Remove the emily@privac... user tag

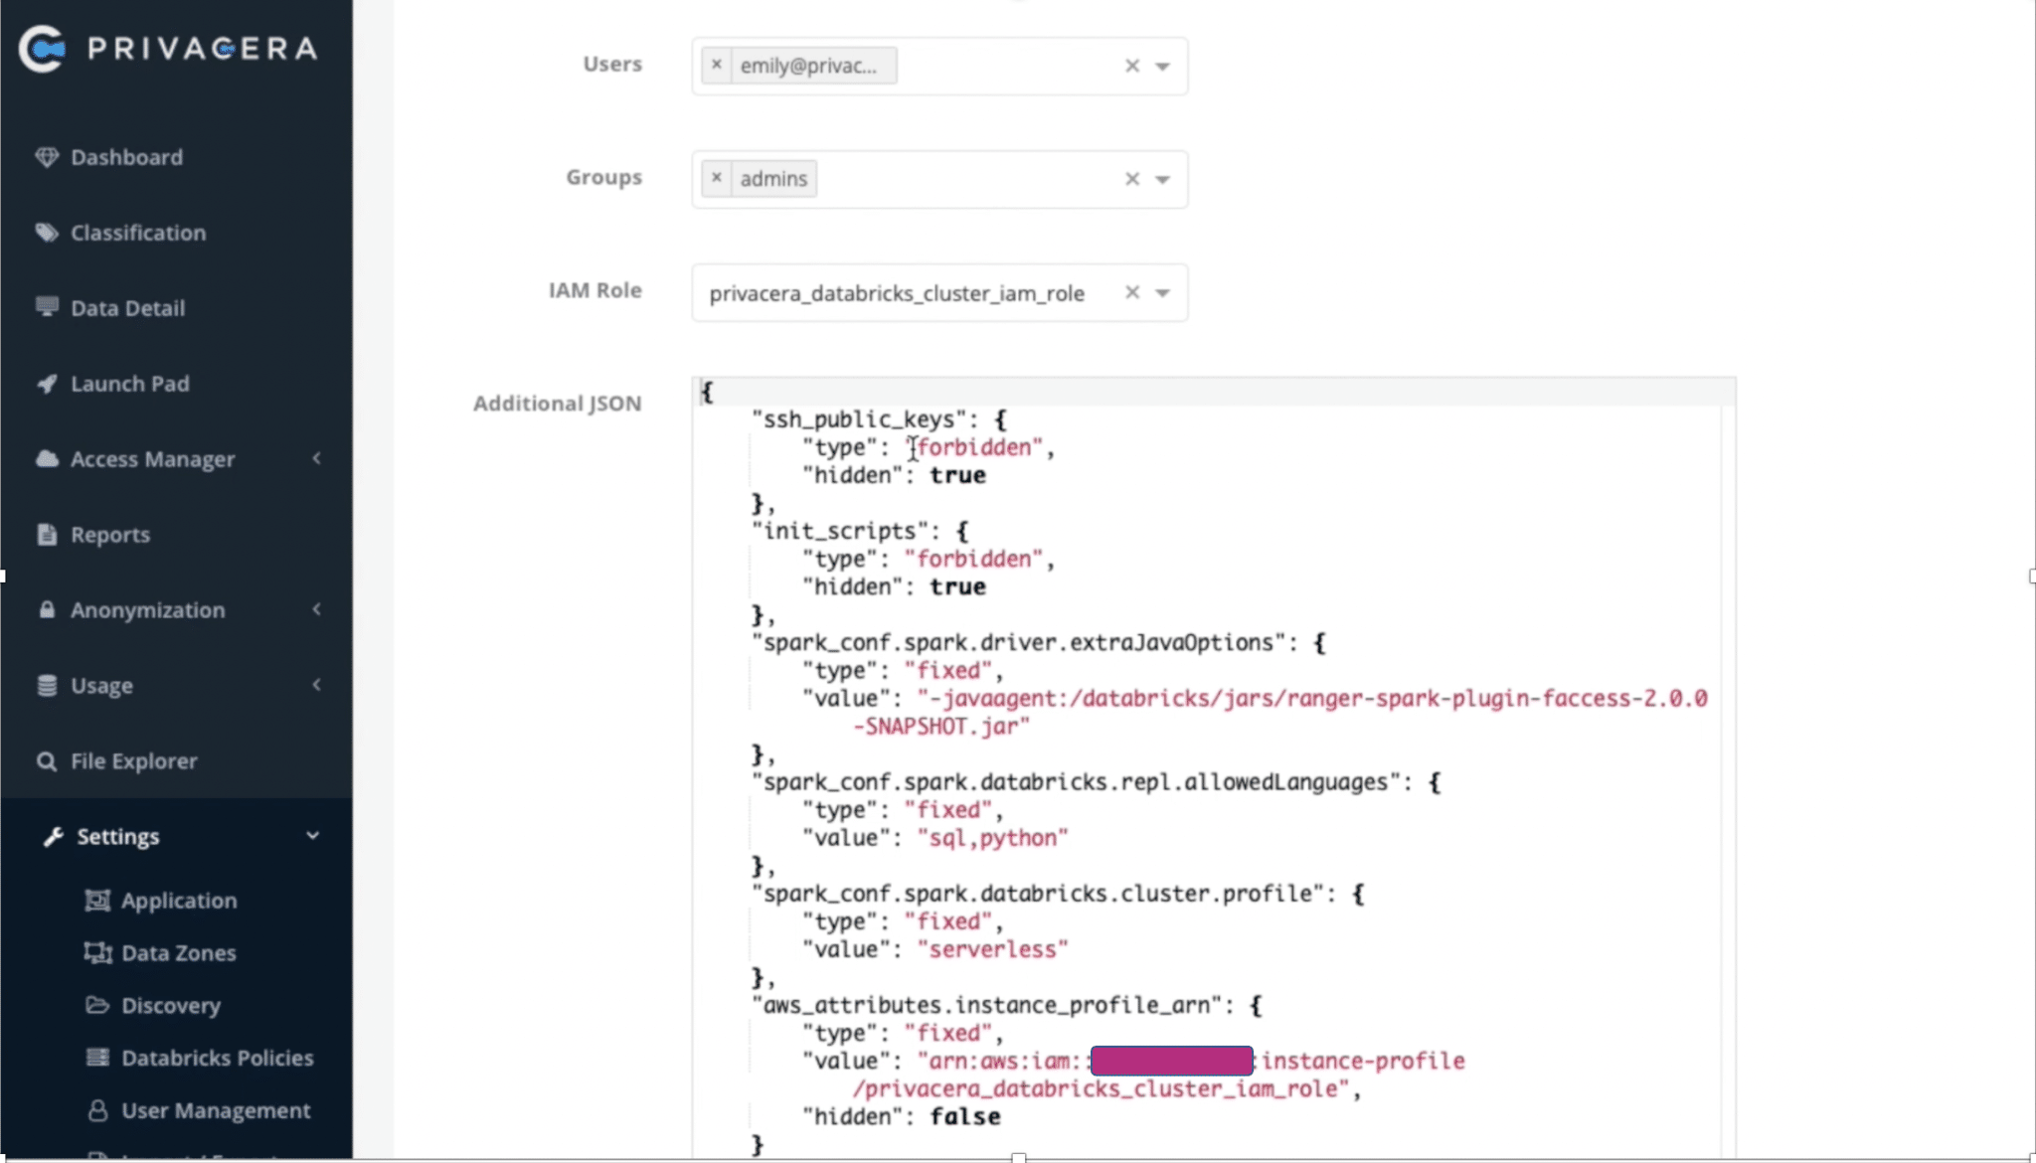(x=716, y=66)
